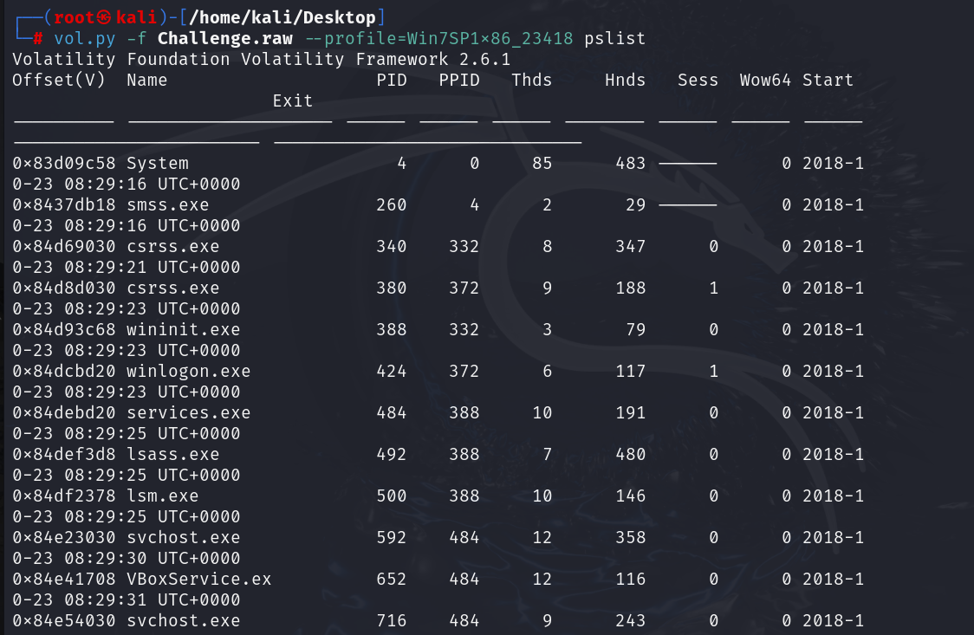Click PID '388' of wininit.exe

coord(392,329)
